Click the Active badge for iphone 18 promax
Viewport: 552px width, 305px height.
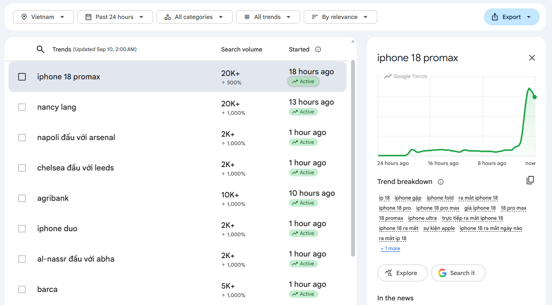pos(303,81)
